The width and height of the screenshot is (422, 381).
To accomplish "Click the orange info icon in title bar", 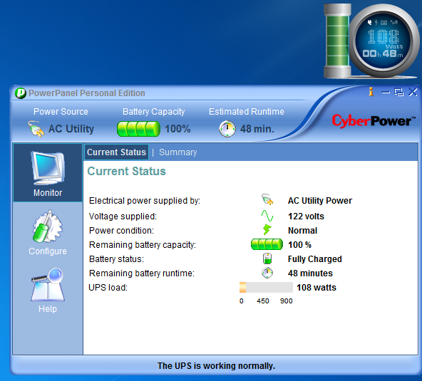I will coord(371,92).
